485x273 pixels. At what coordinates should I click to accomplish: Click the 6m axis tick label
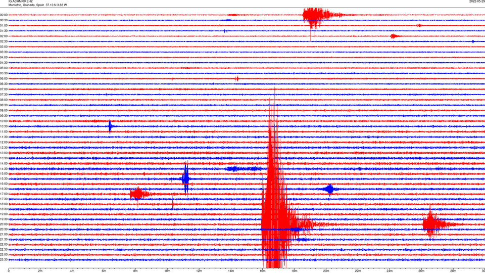click(x=104, y=271)
